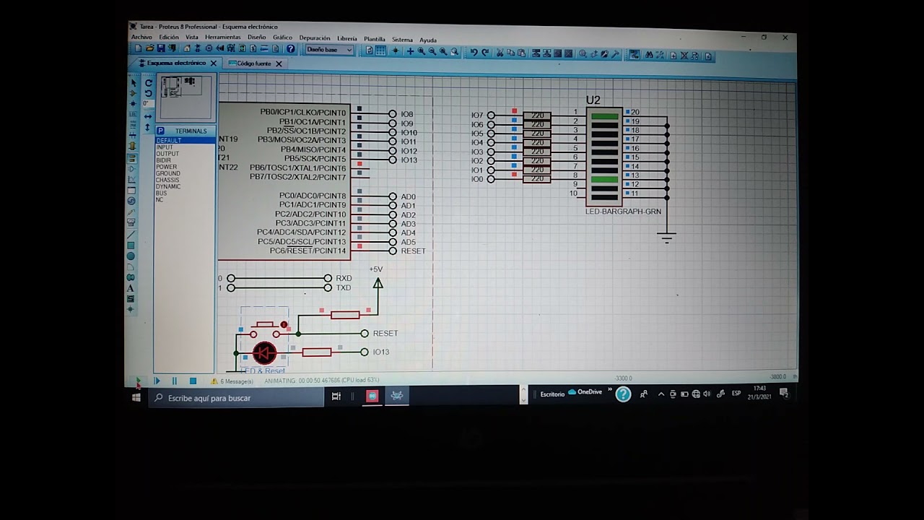Click the Step simulation button
The image size is (924, 520).
pos(157,381)
